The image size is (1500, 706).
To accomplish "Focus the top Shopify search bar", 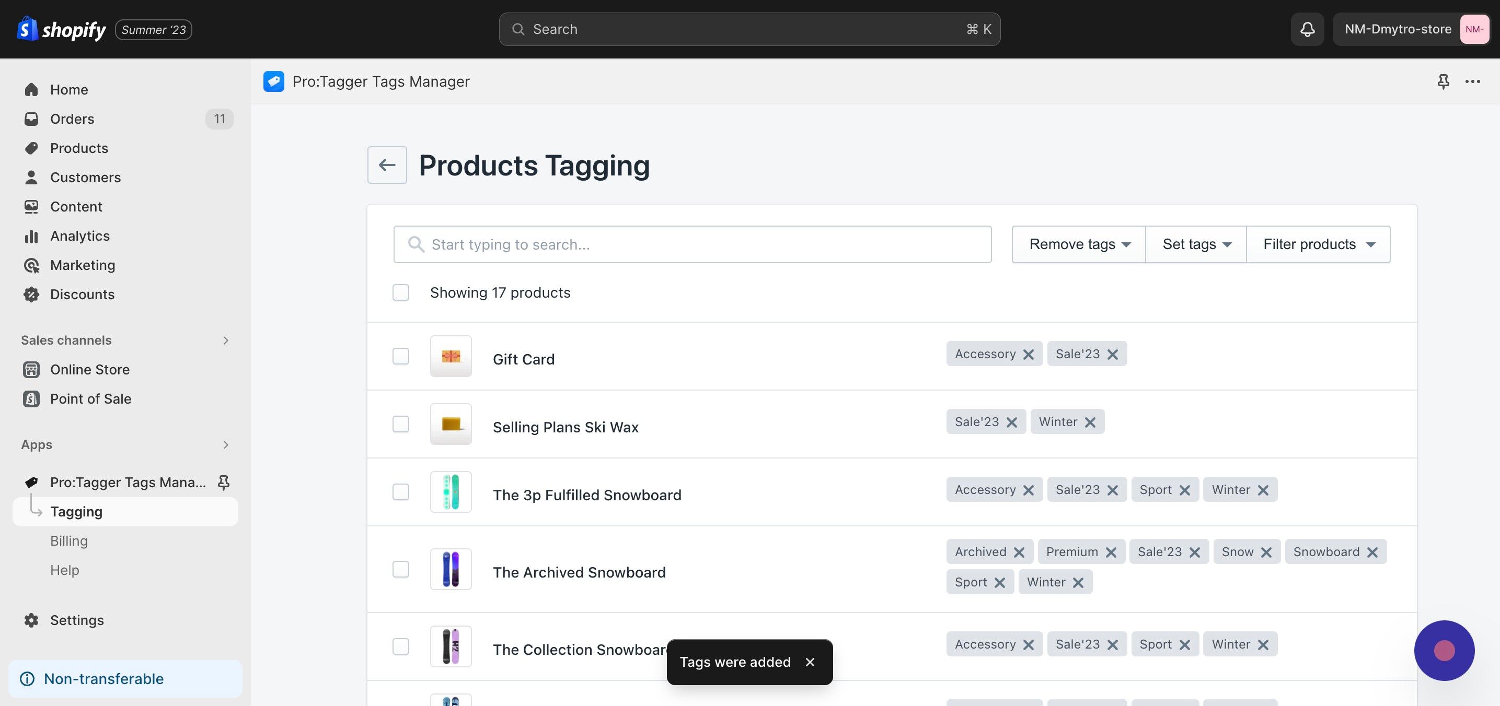I will coord(749,29).
